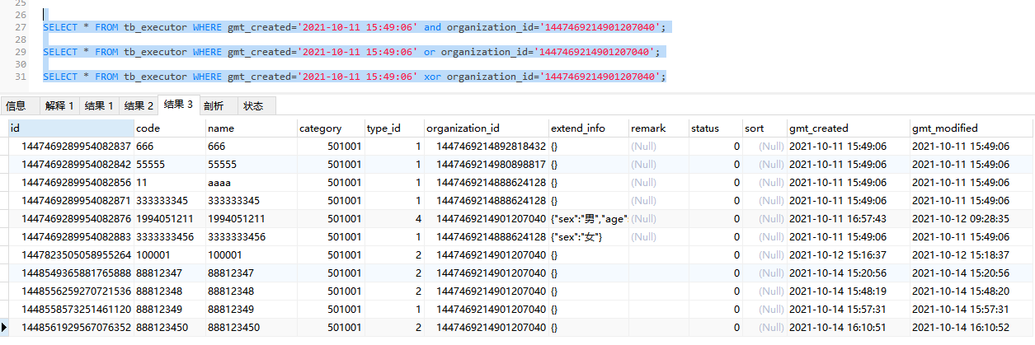Viewport: 1035px width, 345px height.
Task: Switch to the 结果 1 tab
Action: point(99,105)
